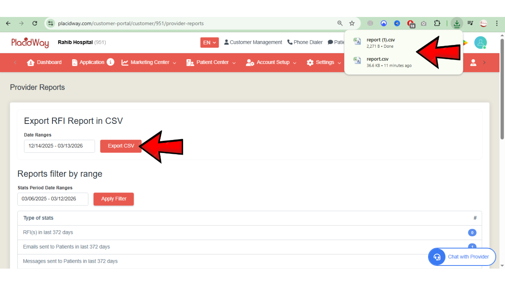Go to the Dashboard menu item
The image size is (505, 284).
tap(44, 62)
